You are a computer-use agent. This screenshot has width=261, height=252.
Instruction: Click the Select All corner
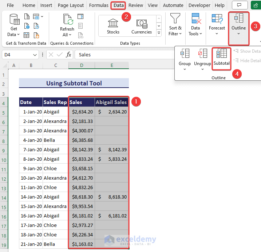click(5, 65)
